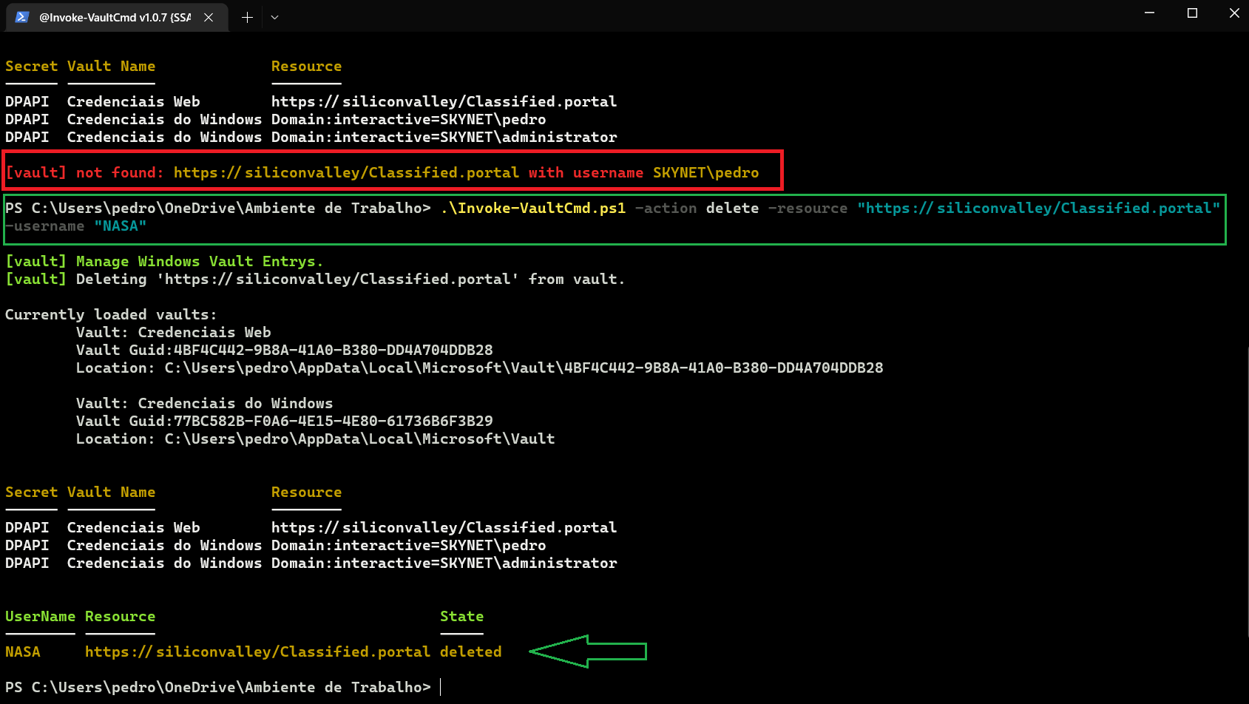This screenshot has width=1249, height=704.
Task: Click the 'Currently loaded vaults:' line
Action: (111, 314)
